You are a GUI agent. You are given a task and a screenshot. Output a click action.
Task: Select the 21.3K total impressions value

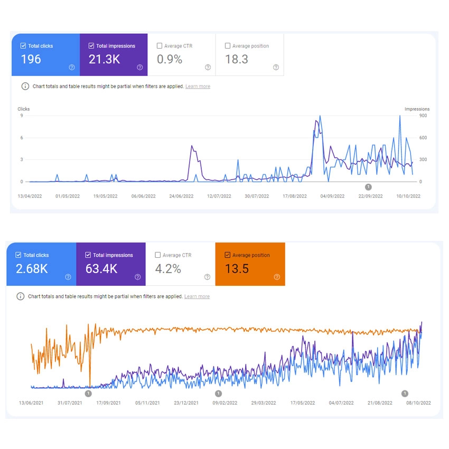pyautogui.click(x=104, y=59)
